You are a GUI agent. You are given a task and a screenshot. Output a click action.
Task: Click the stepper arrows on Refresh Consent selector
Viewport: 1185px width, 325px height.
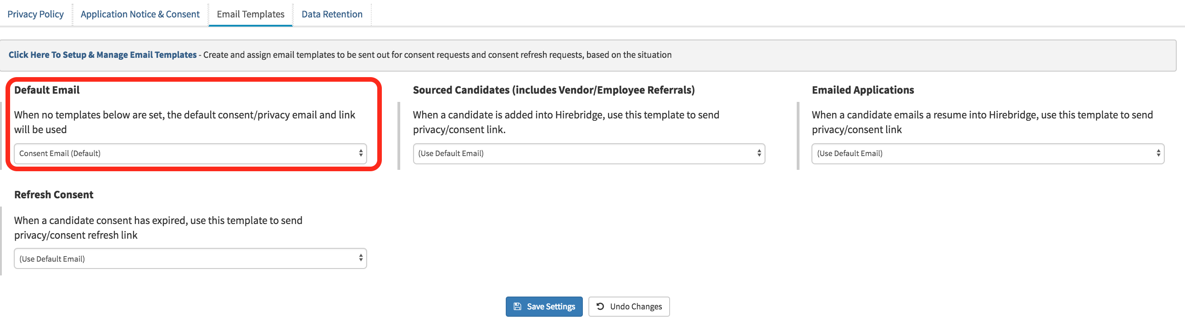(x=361, y=258)
